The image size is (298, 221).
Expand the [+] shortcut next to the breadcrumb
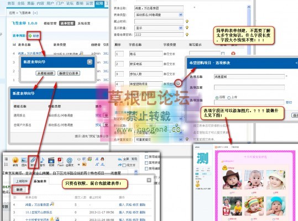coord(35,13)
